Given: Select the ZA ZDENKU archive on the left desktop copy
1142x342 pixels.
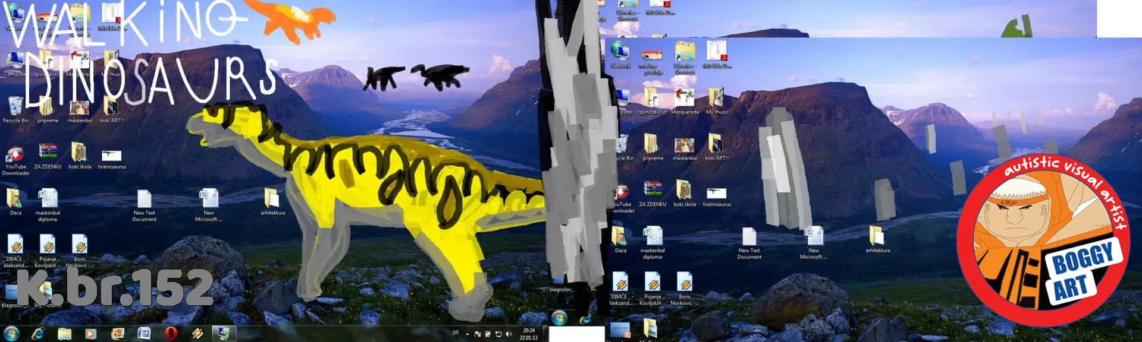Looking at the screenshot, I should pos(48,156).
